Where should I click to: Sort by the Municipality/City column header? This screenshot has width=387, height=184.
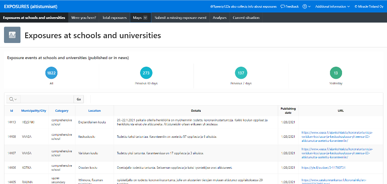tap(34, 110)
